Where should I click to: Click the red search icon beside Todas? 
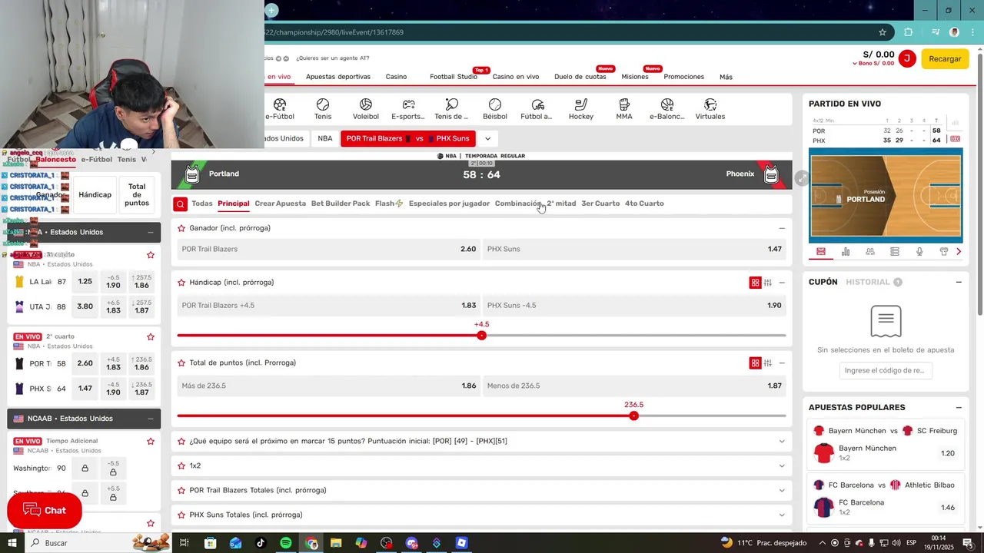point(180,204)
